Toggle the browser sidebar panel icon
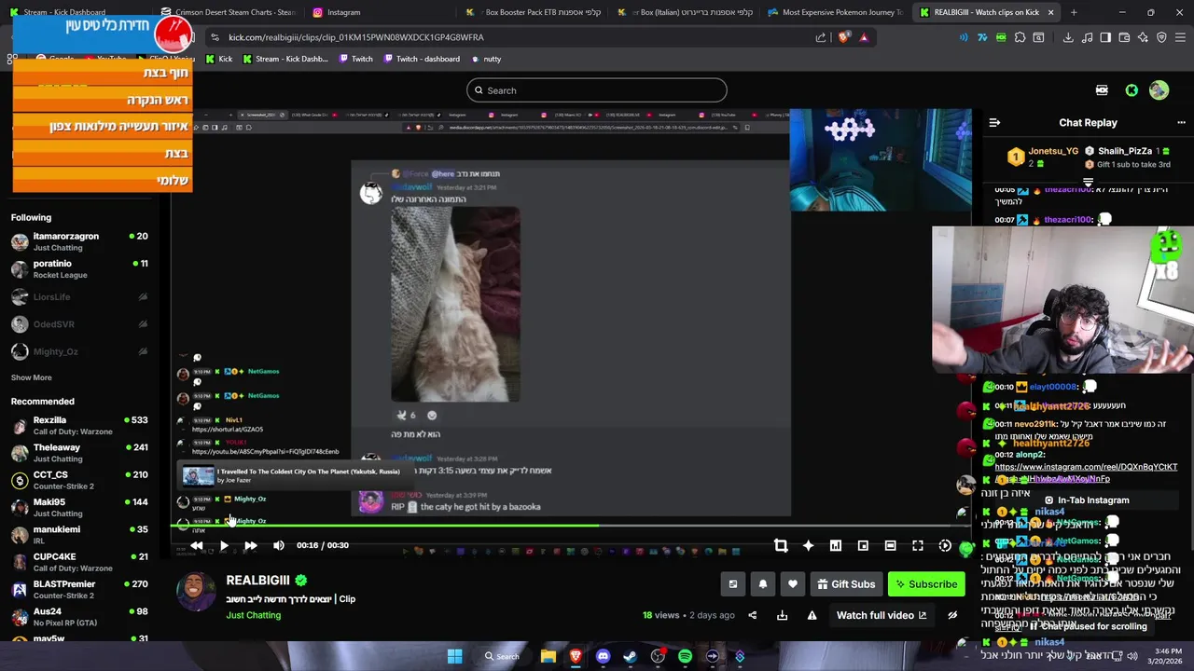Screen dimensions: 1194x671 (1105, 37)
